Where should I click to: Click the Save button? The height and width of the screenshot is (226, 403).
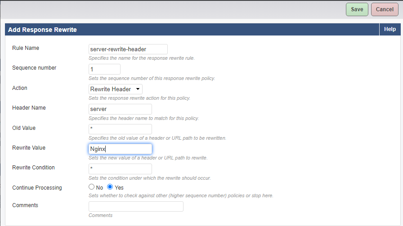[x=357, y=9]
